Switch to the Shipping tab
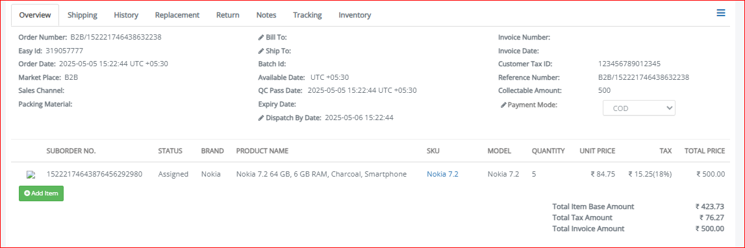 coord(82,15)
